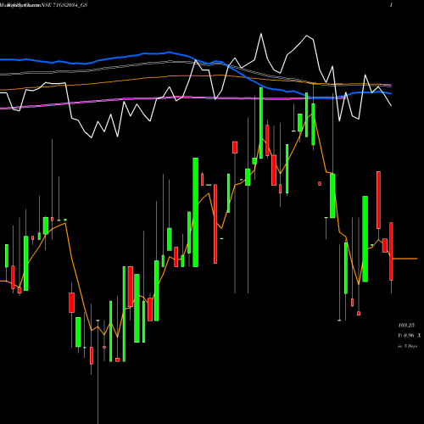Click the orange horizontal projection segment after the last candle
The height and width of the screenshot is (424, 424).
tap(405, 259)
